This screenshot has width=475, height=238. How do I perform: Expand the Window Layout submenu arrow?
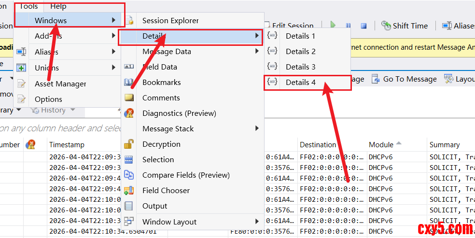pos(257,222)
